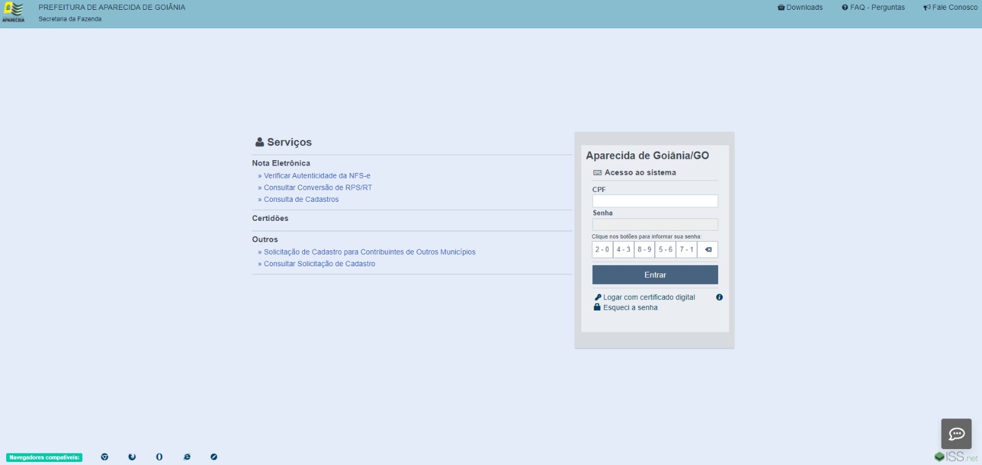982x465 pixels.
Task: Click the '2 - 0' keypad button
Action: click(x=602, y=250)
